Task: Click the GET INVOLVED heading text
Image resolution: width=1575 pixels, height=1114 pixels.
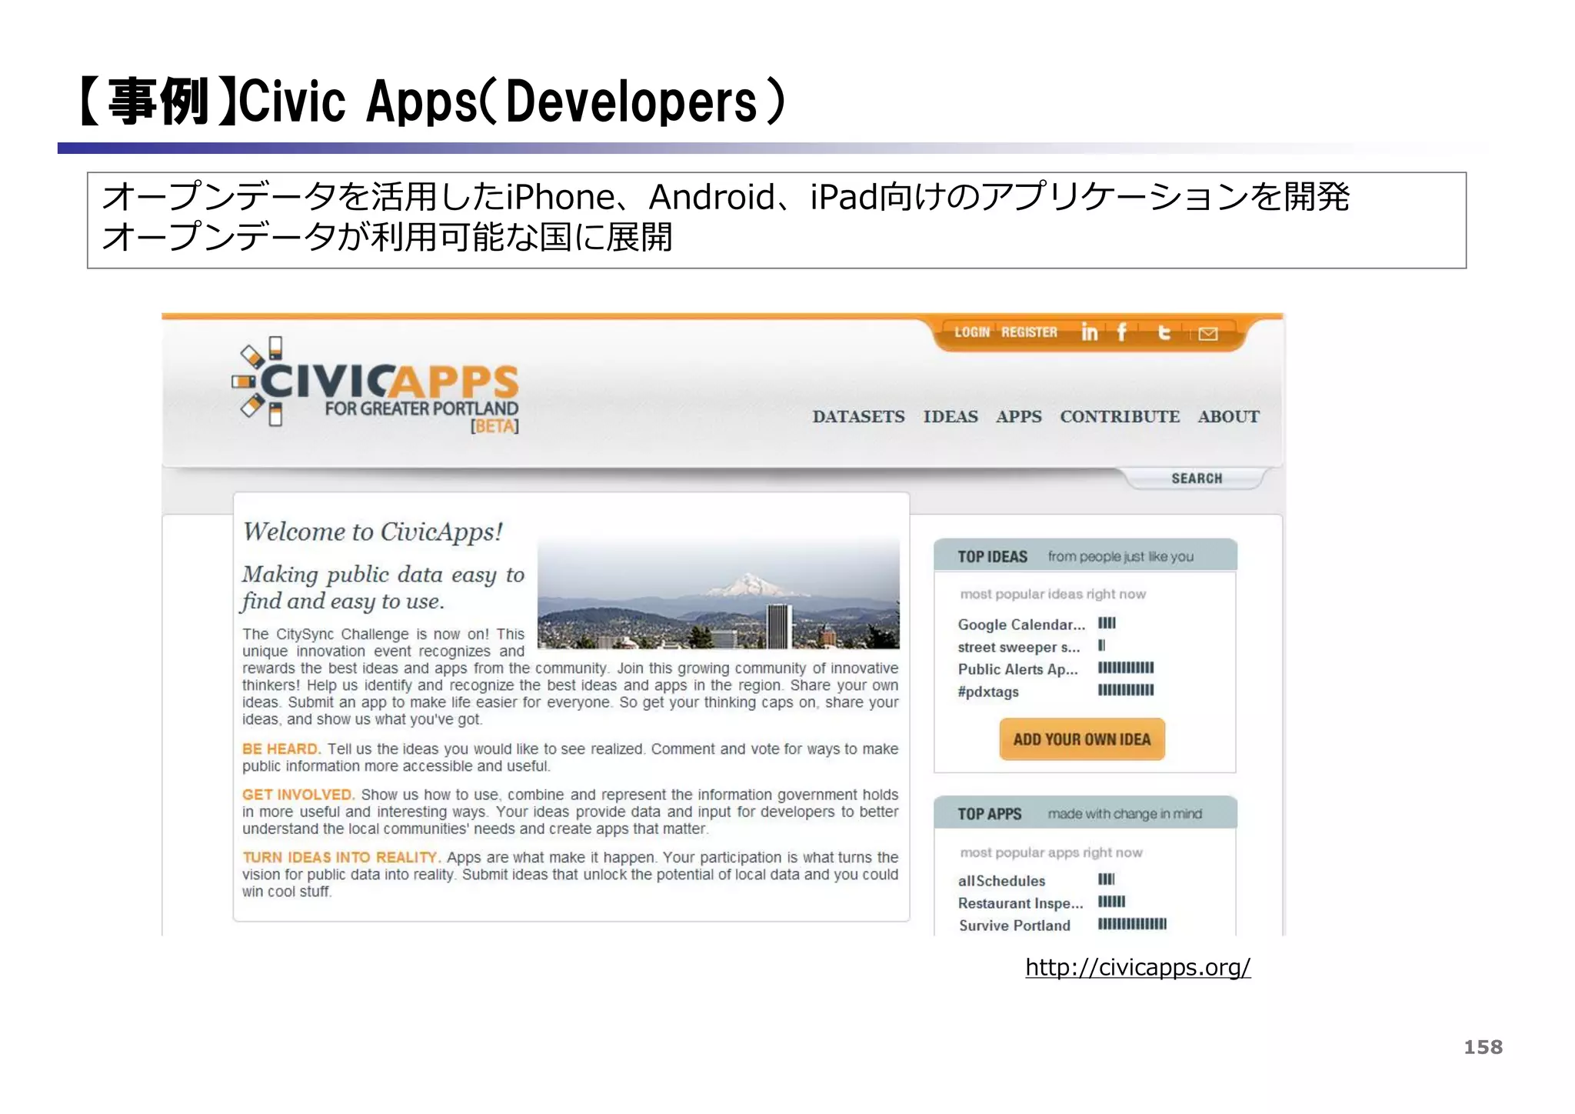Action: tap(298, 795)
